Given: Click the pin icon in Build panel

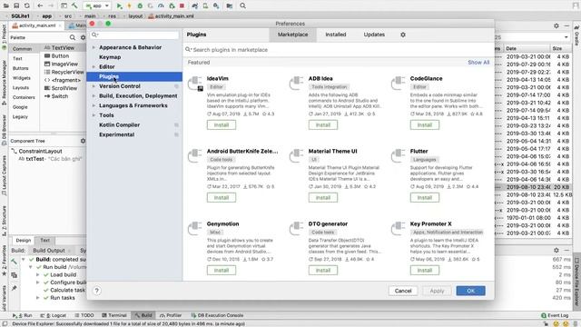Looking at the screenshot, I should tap(15, 288).
